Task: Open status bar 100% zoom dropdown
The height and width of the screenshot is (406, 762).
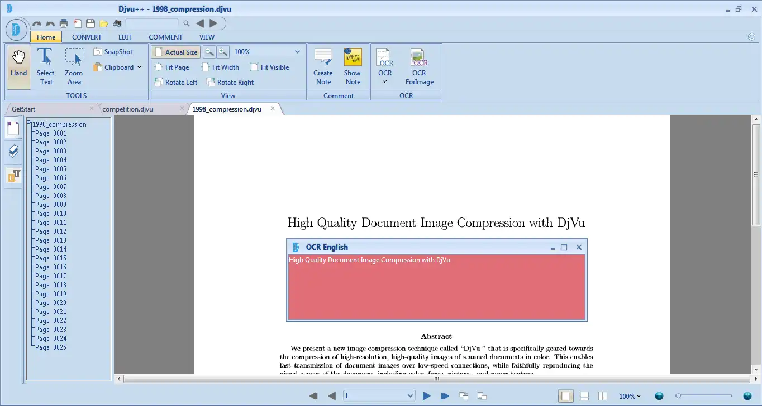Action: pos(630,396)
